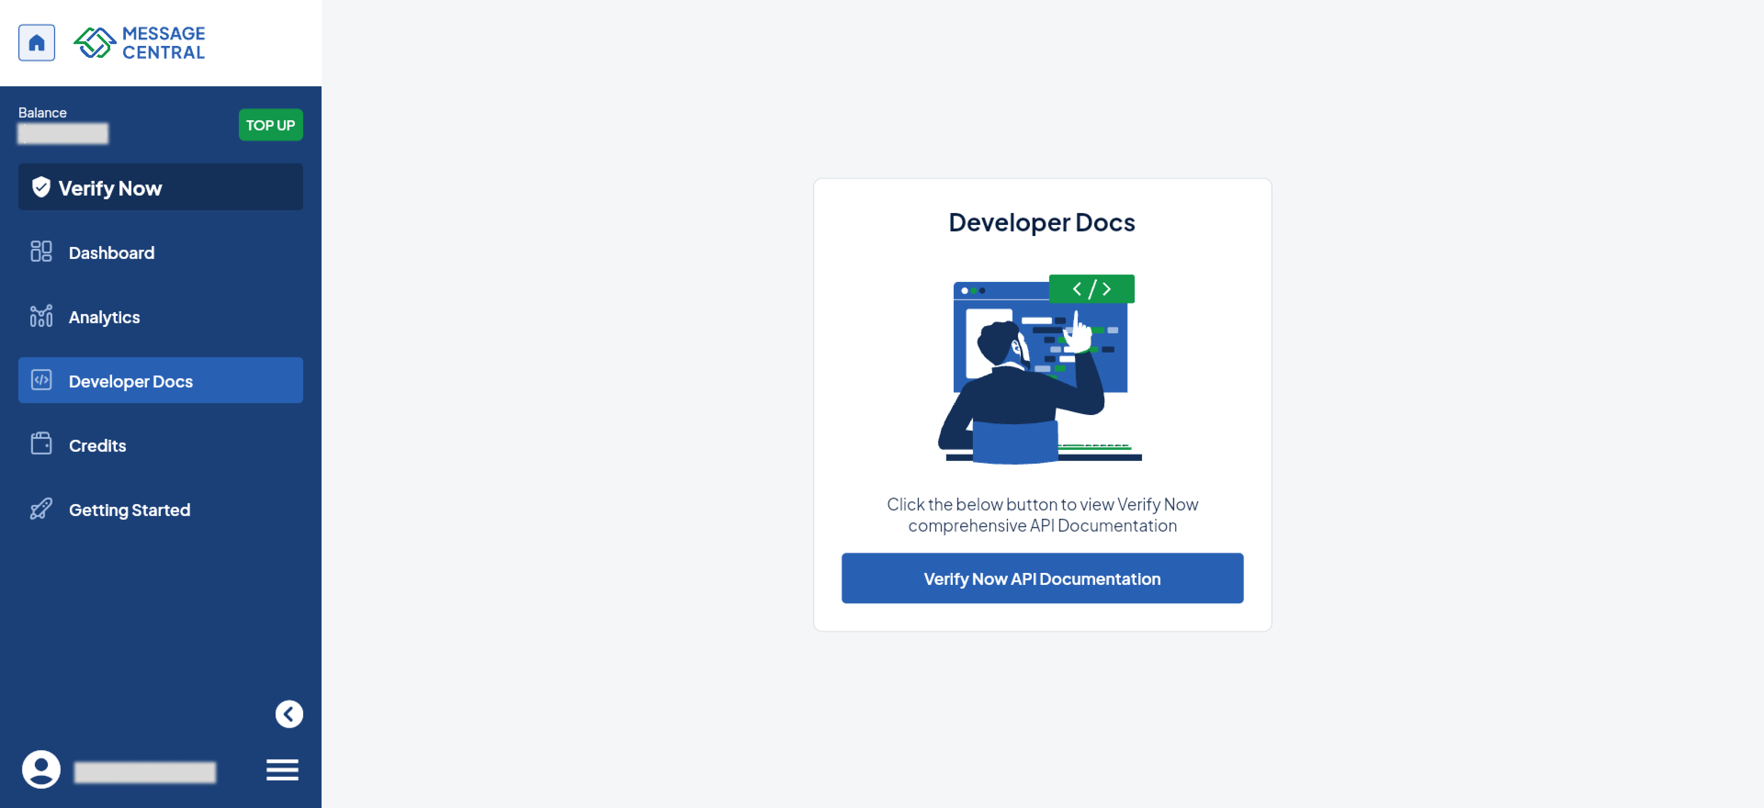This screenshot has width=1764, height=808.
Task: Collapse the sidebar with chevron arrow
Action: tap(289, 714)
